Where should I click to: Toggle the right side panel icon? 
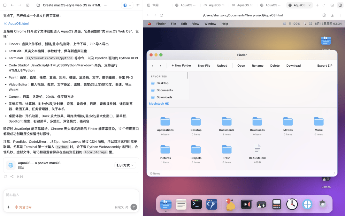point(340,5)
